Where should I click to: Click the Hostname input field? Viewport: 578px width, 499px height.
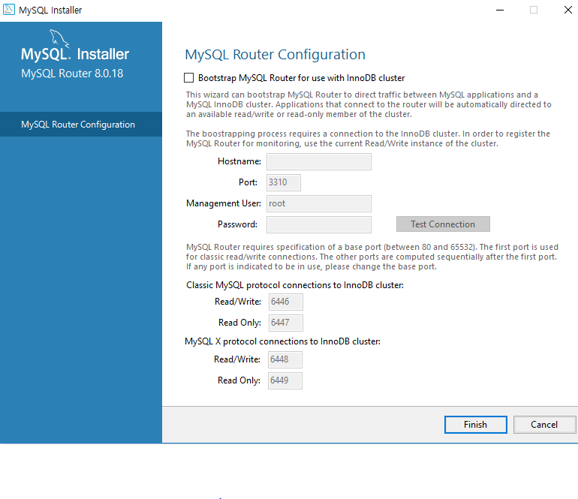(319, 162)
